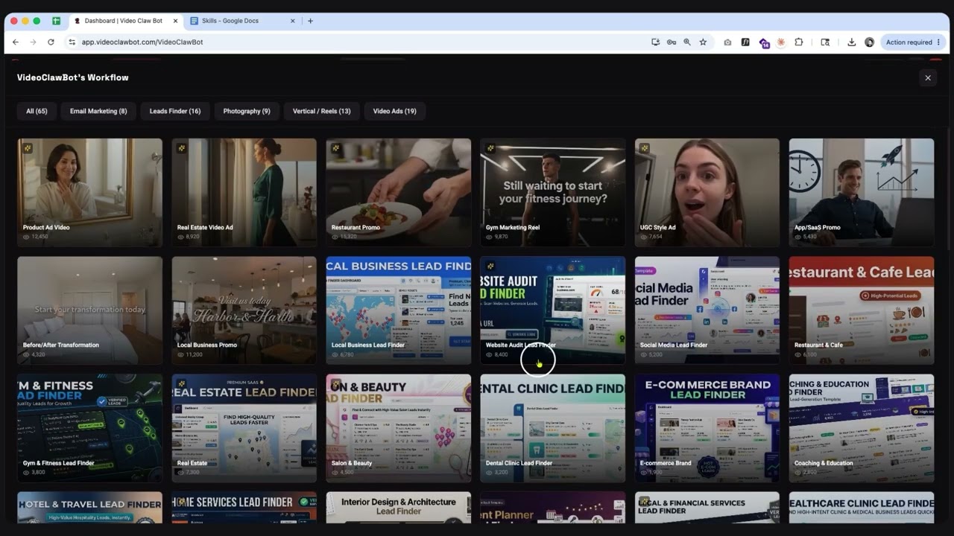Open the Extensions puzzle icon
This screenshot has height=536, width=954.
pyautogui.click(x=799, y=42)
